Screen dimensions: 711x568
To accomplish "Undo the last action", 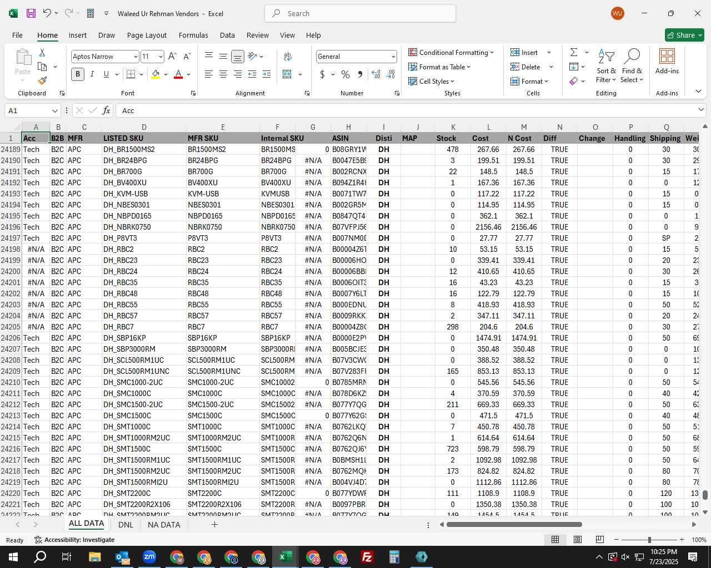I will tap(47, 13).
